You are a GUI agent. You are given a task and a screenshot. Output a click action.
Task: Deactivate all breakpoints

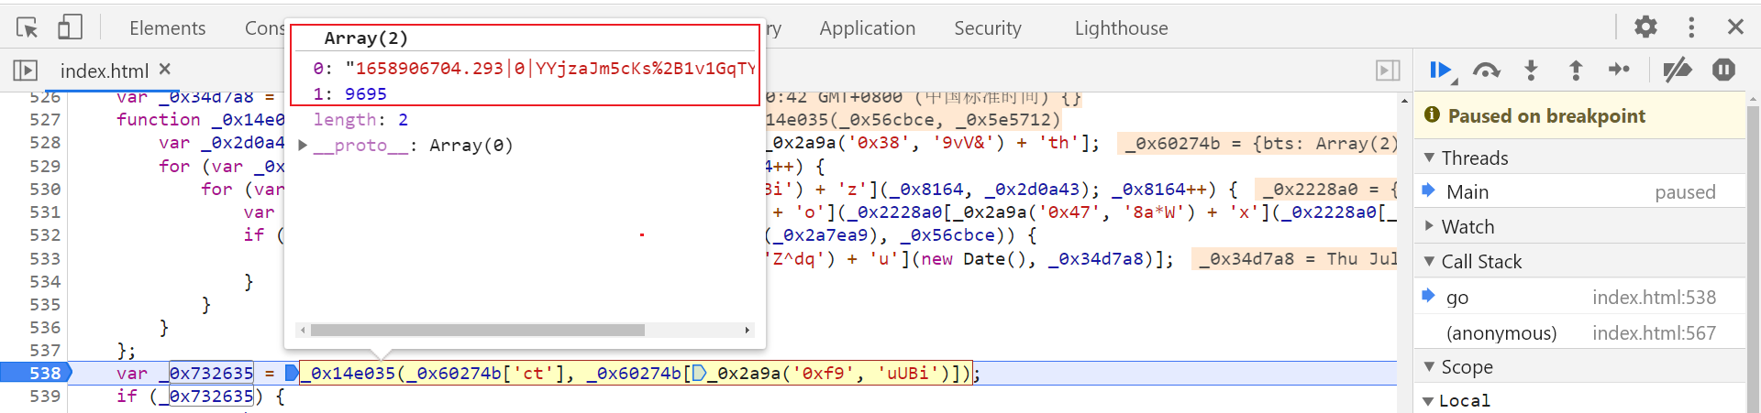(1678, 71)
